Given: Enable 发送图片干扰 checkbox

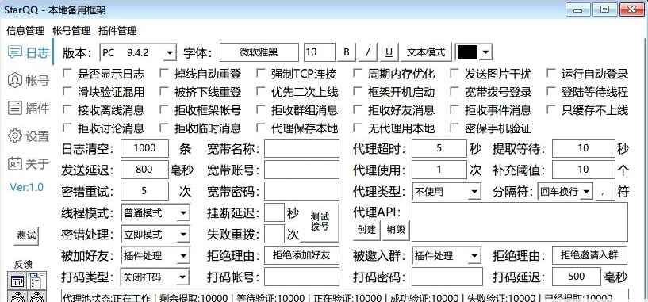Looking at the screenshot, I should click(x=454, y=74).
